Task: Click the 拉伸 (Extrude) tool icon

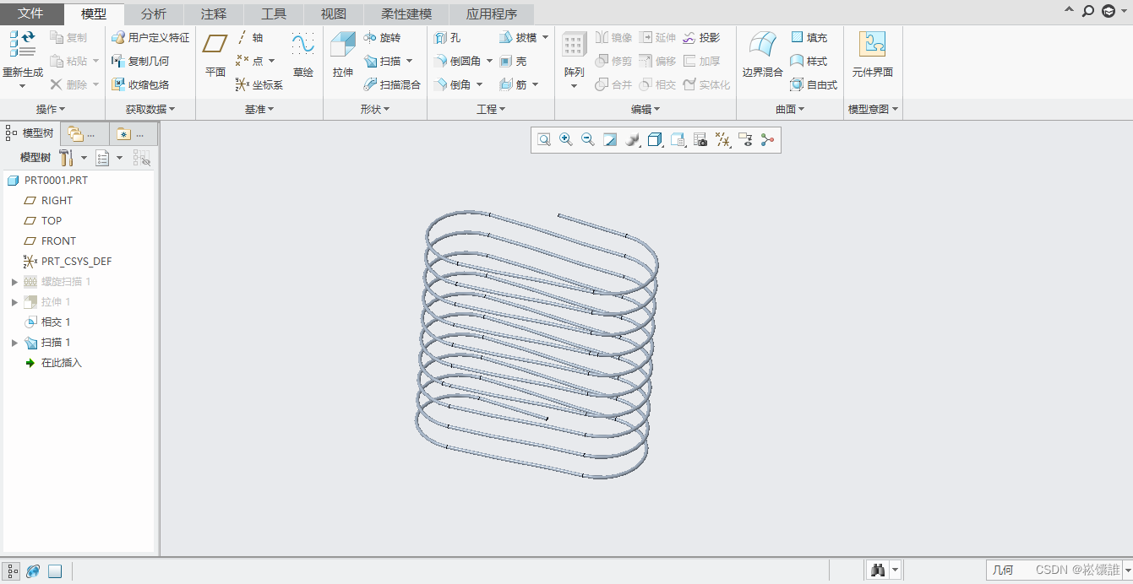Action: (342, 46)
